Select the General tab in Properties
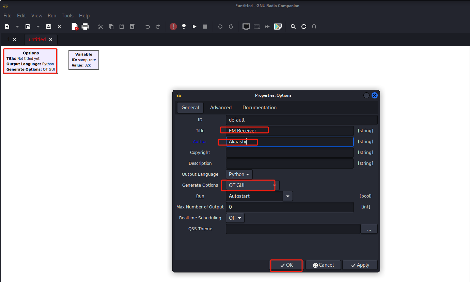 [x=190, y=108]
